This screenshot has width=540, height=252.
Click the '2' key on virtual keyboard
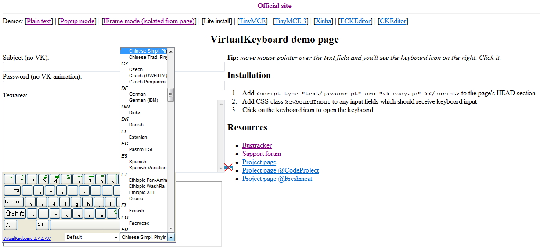coord(32,179)
